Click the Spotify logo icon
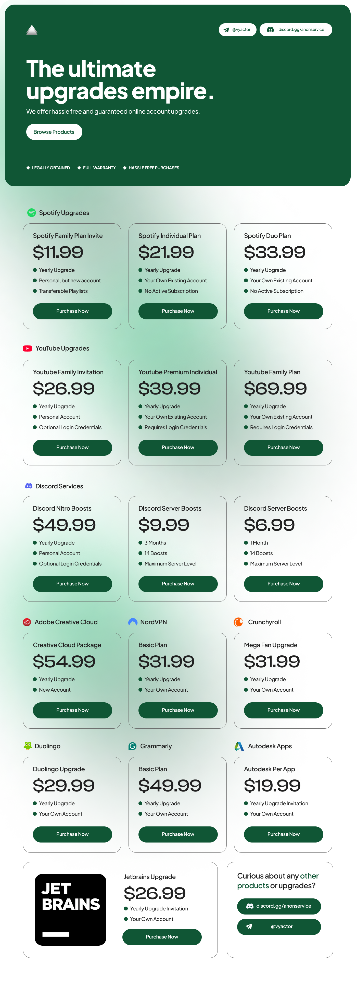The height and width of the screenshot is (986, 357). click(31, 212)
